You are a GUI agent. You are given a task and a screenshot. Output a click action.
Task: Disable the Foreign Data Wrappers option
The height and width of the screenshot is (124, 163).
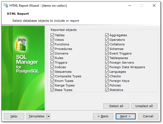[x=107, y=67]
